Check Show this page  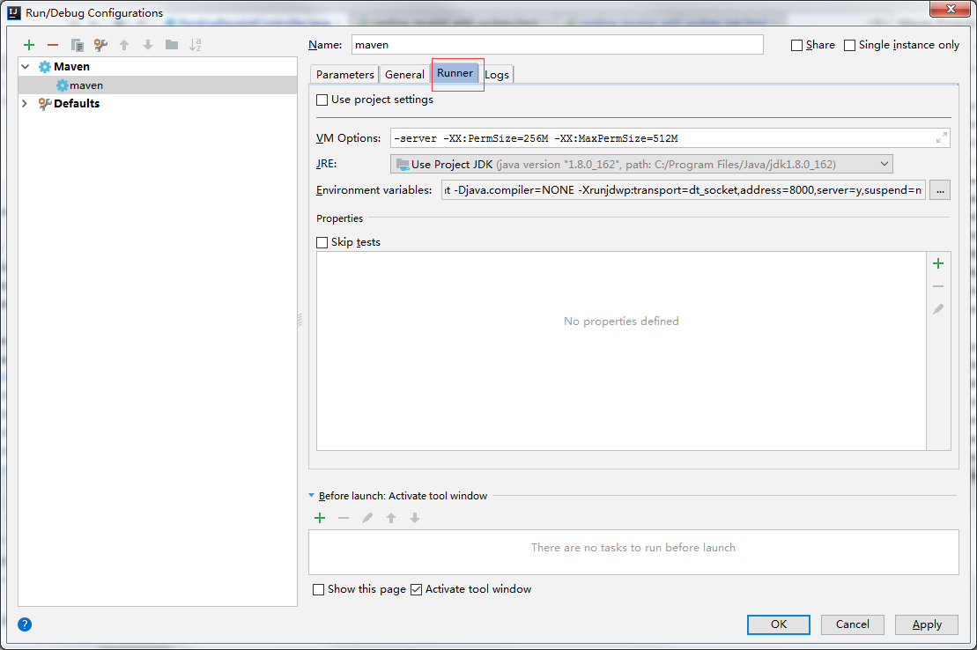click(x=318, y=589)
